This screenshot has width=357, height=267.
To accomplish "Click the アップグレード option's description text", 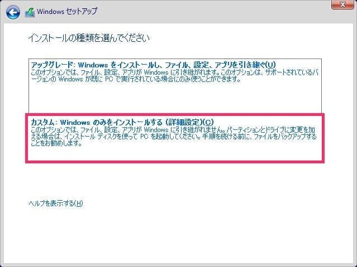I will coord(168,76).
